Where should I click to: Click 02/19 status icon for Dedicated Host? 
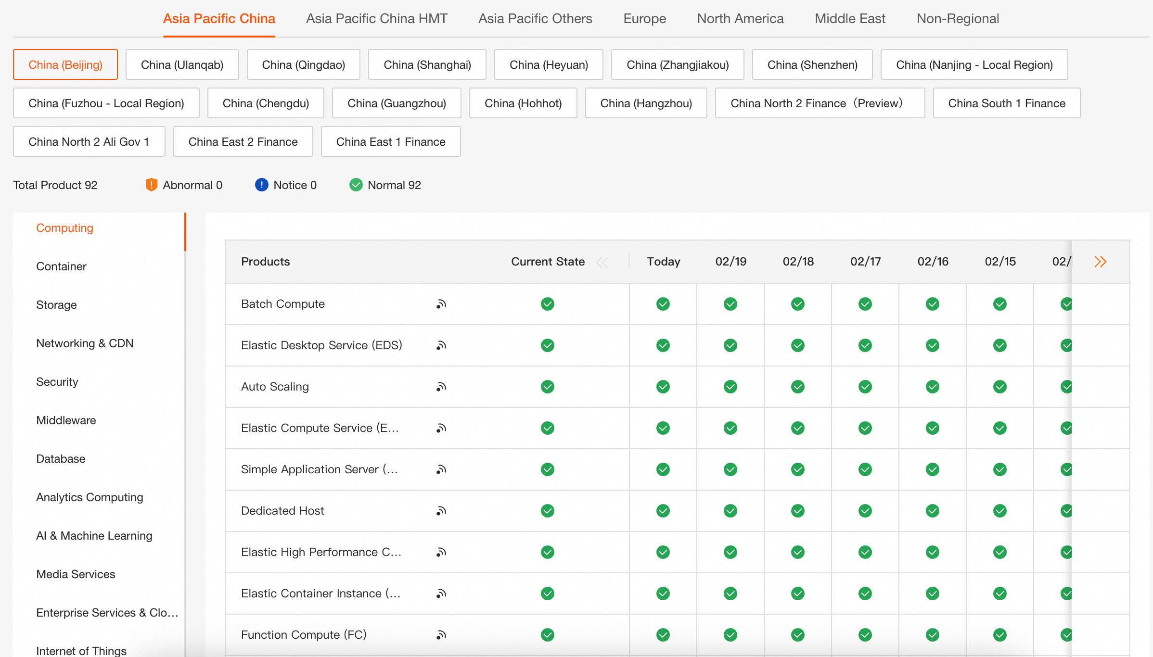click(x=730, y=511)
